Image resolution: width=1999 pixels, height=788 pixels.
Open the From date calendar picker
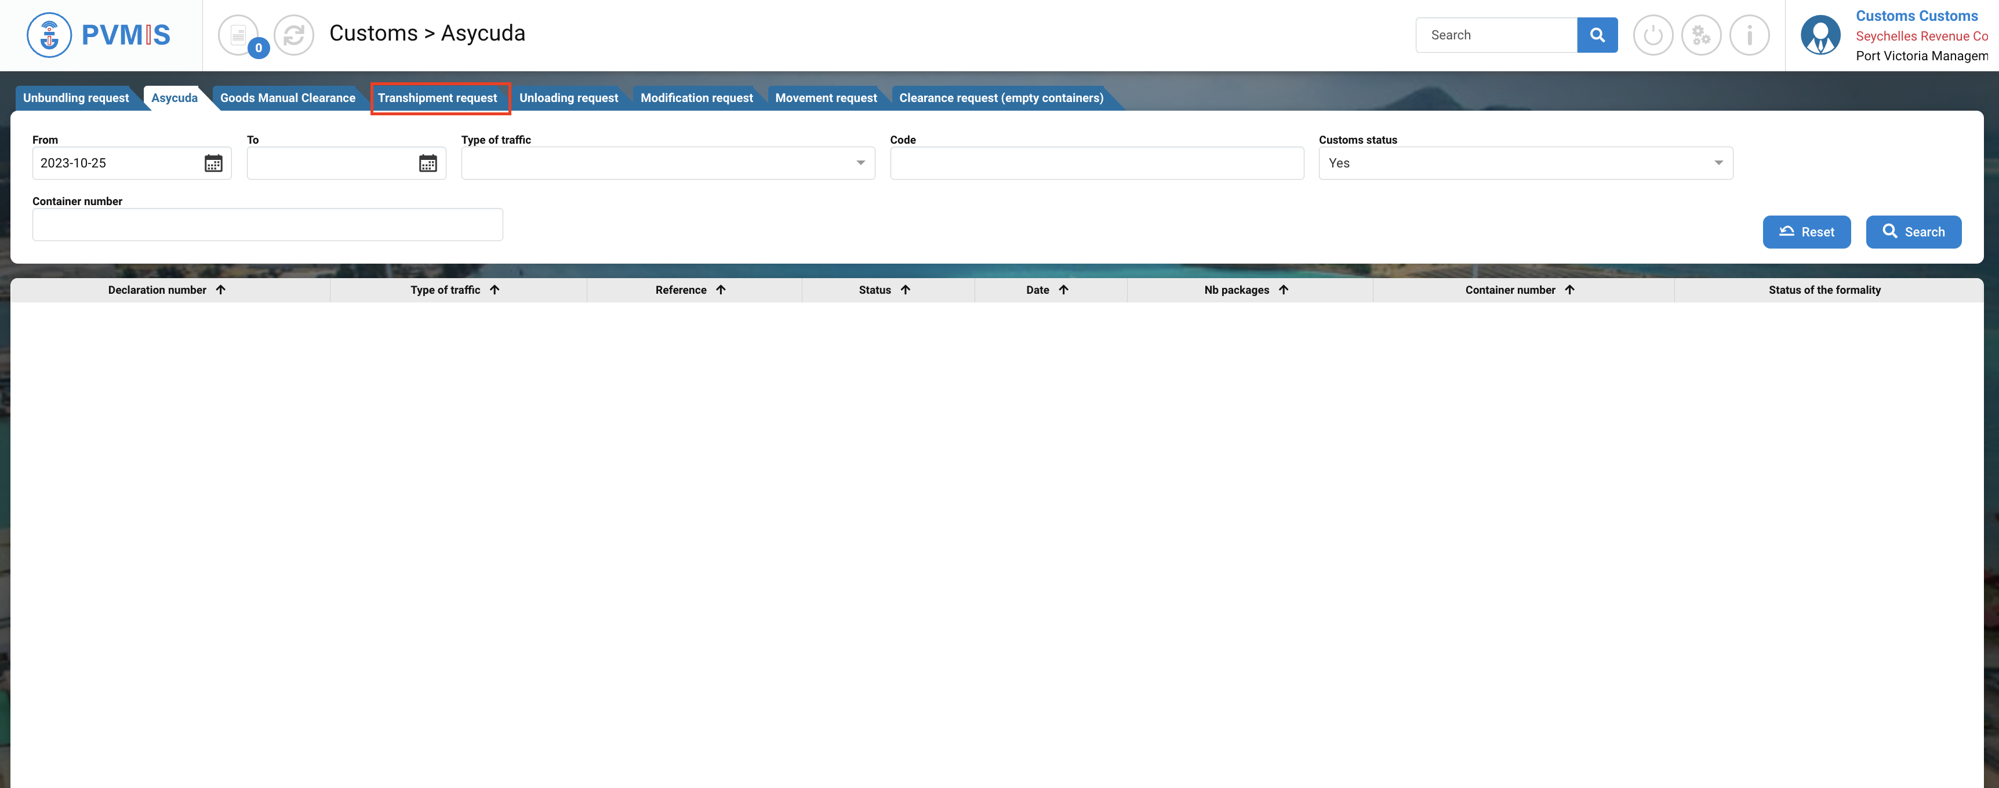tap(213, 163)
